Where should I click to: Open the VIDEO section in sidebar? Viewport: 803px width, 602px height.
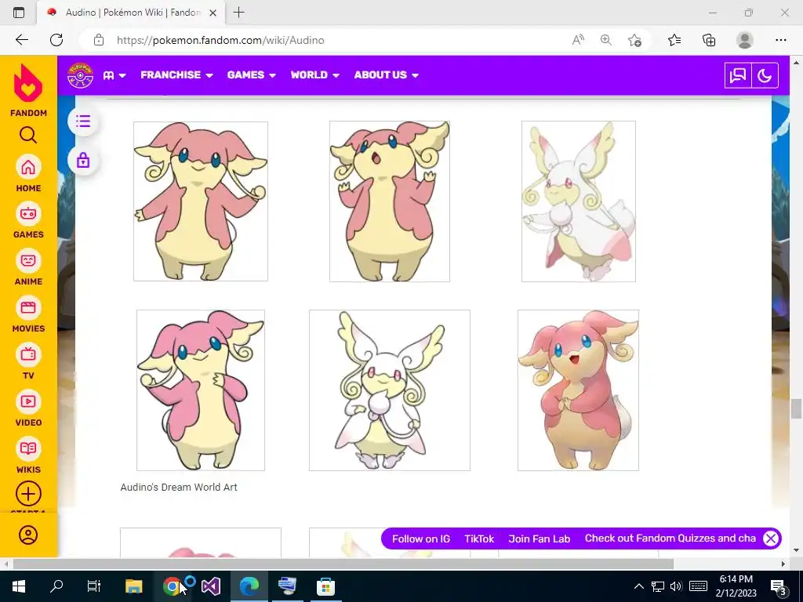tap(28, 409)
